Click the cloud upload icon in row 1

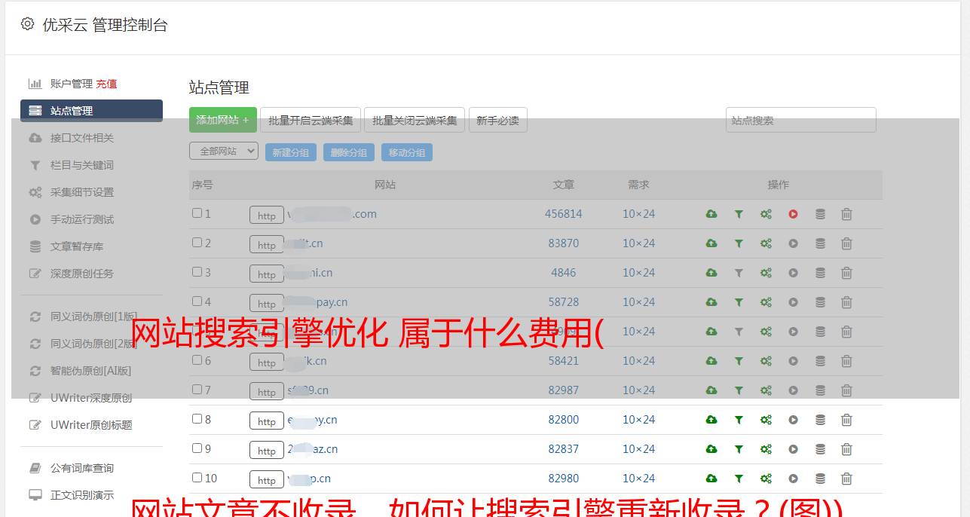click(x=711, y=214)
